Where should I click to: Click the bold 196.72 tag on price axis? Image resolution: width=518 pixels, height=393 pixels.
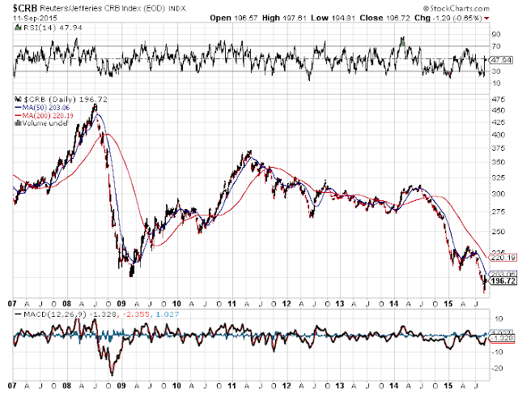[x=502, y=281]
